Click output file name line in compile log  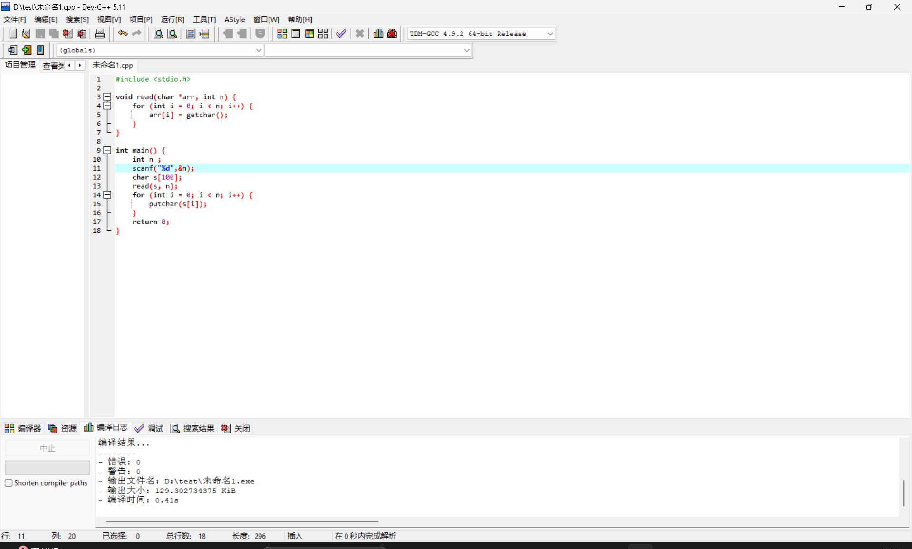pos(176,481)
